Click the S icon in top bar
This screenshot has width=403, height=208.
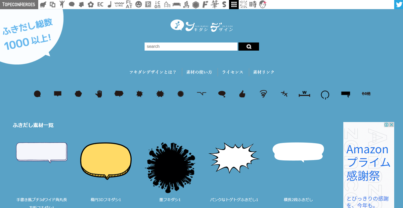click(224, 4)
